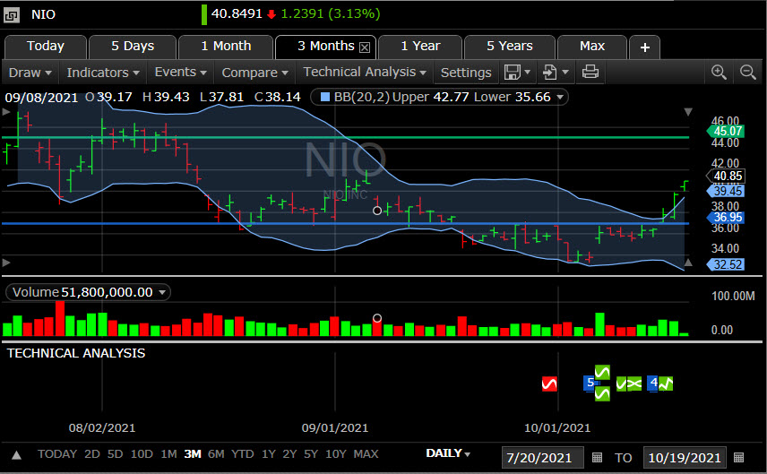Open the save chart disk icon

[512, 73]
